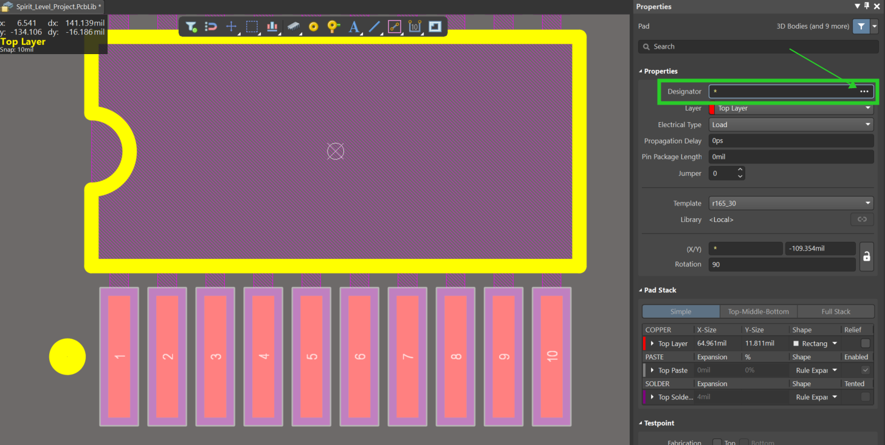Choose the dashed rectangle selection tool
Image resolution: width=885 pixels, height=445 pixels.
pyautogui.click(x=252, y=27)
